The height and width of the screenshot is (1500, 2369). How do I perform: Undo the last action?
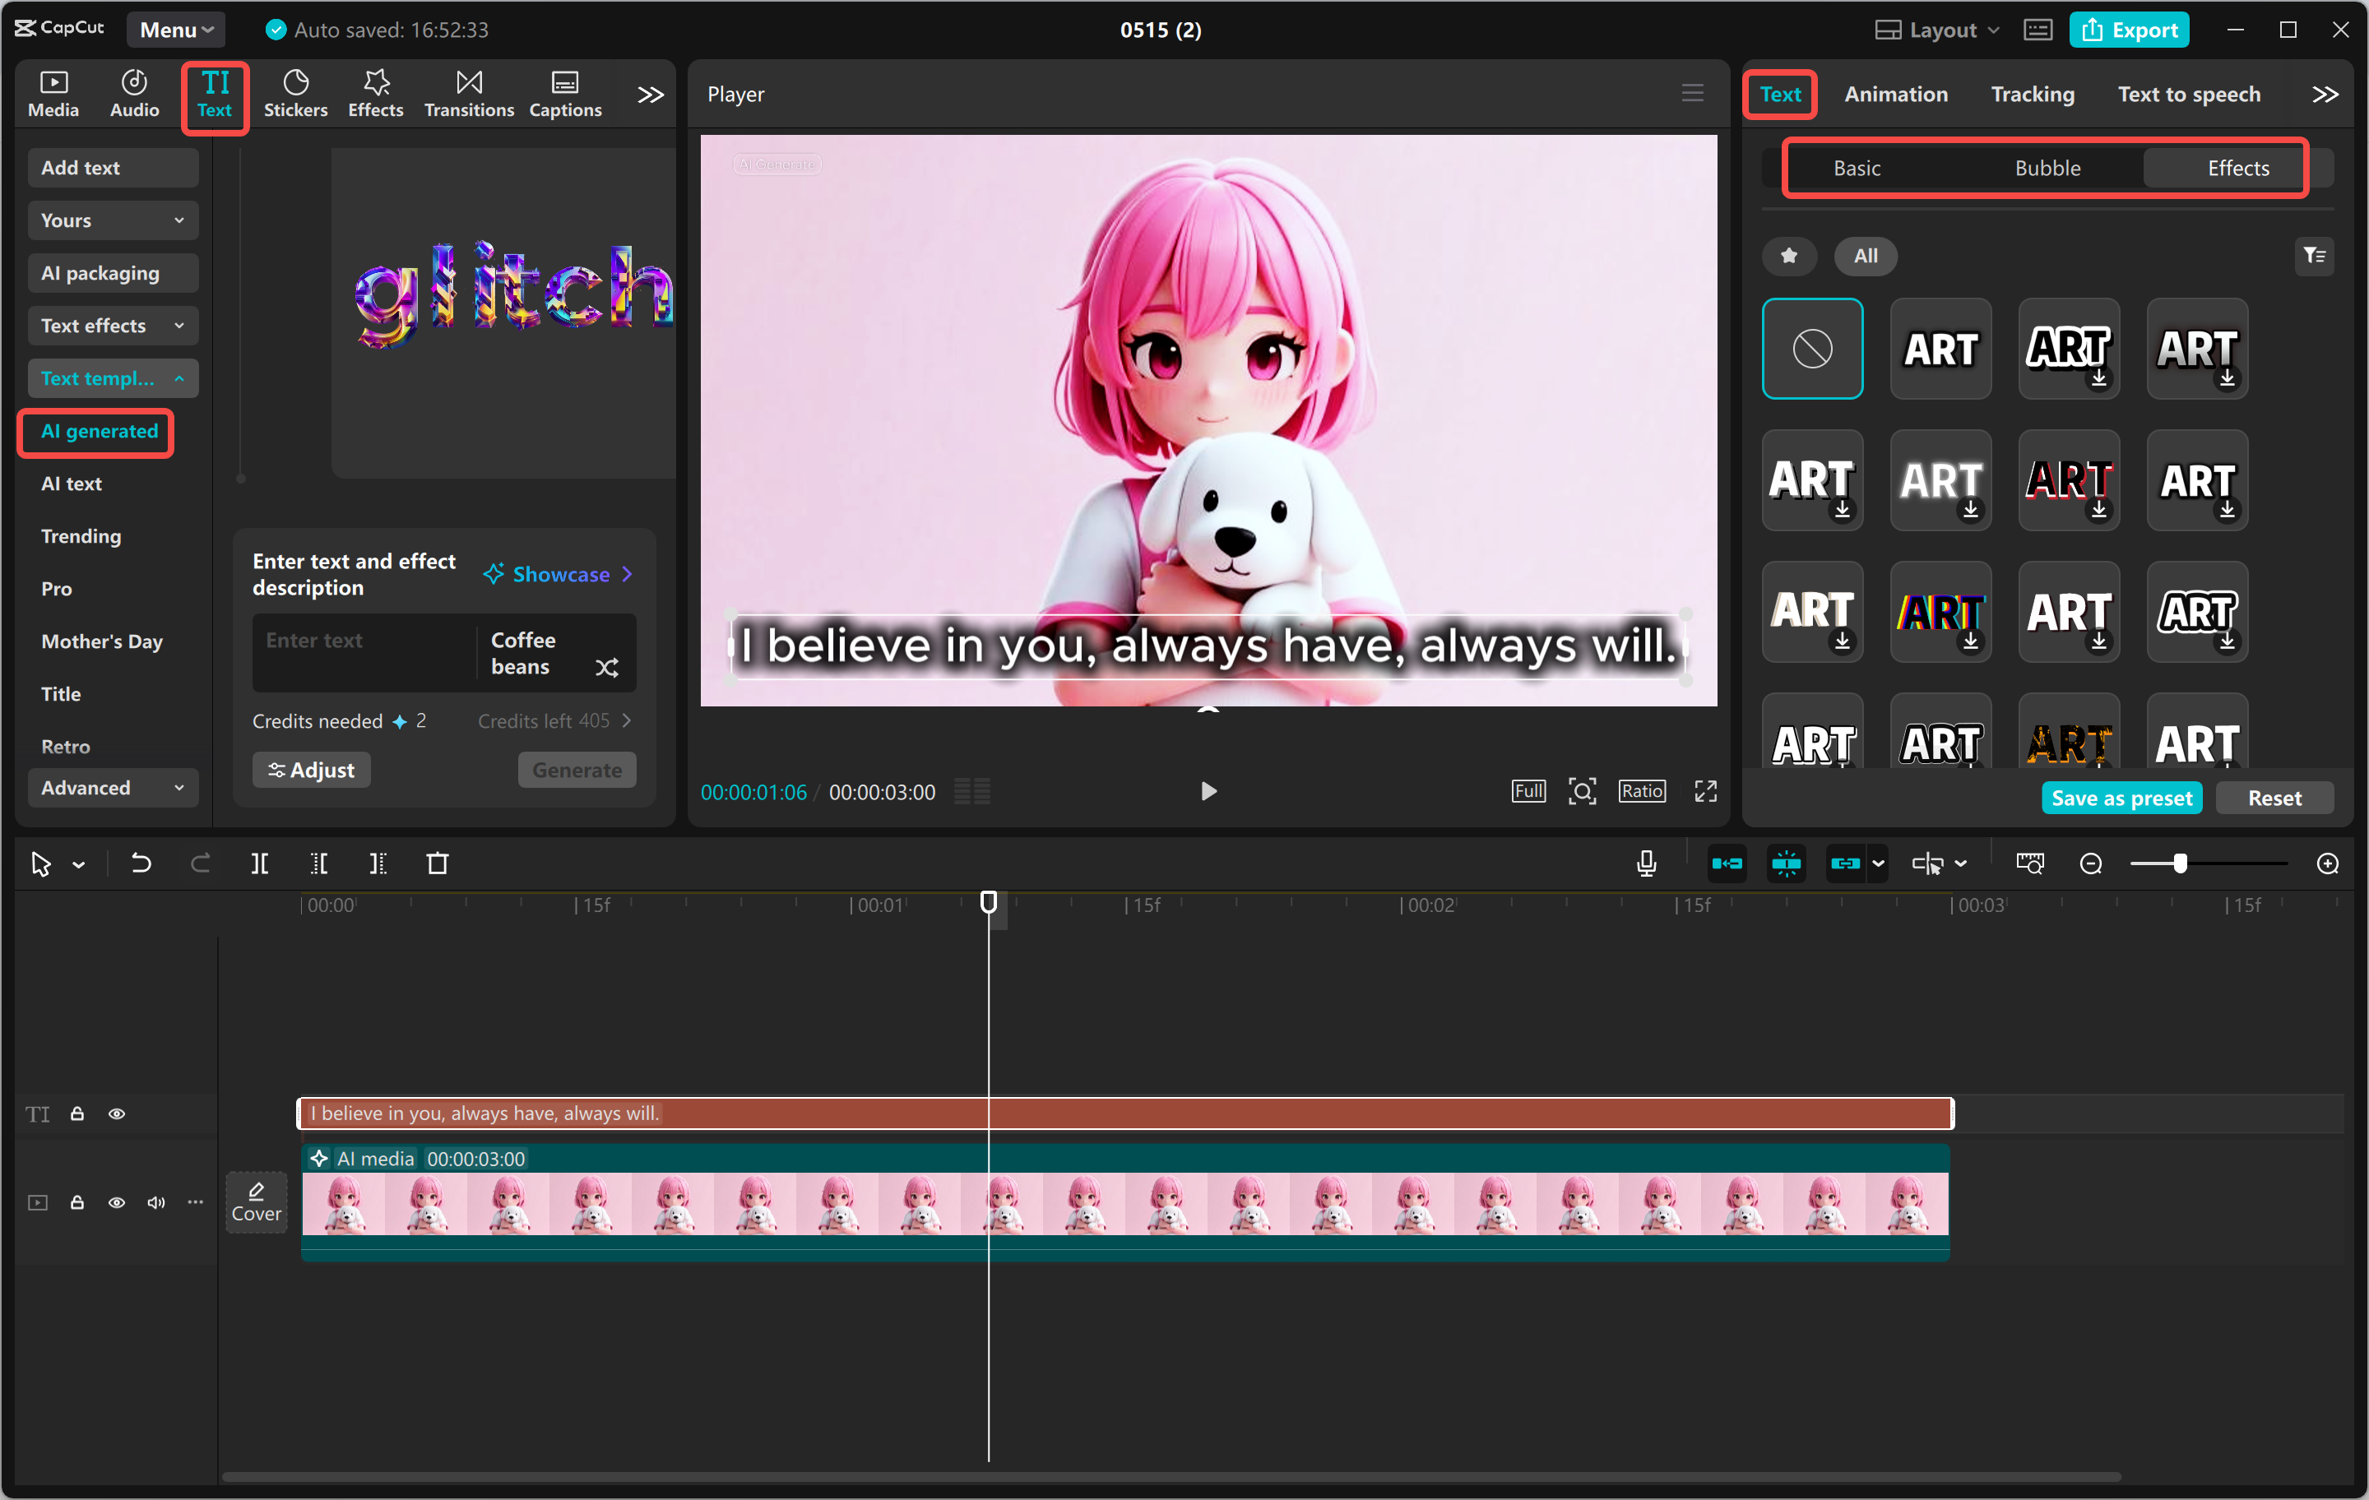141,863
